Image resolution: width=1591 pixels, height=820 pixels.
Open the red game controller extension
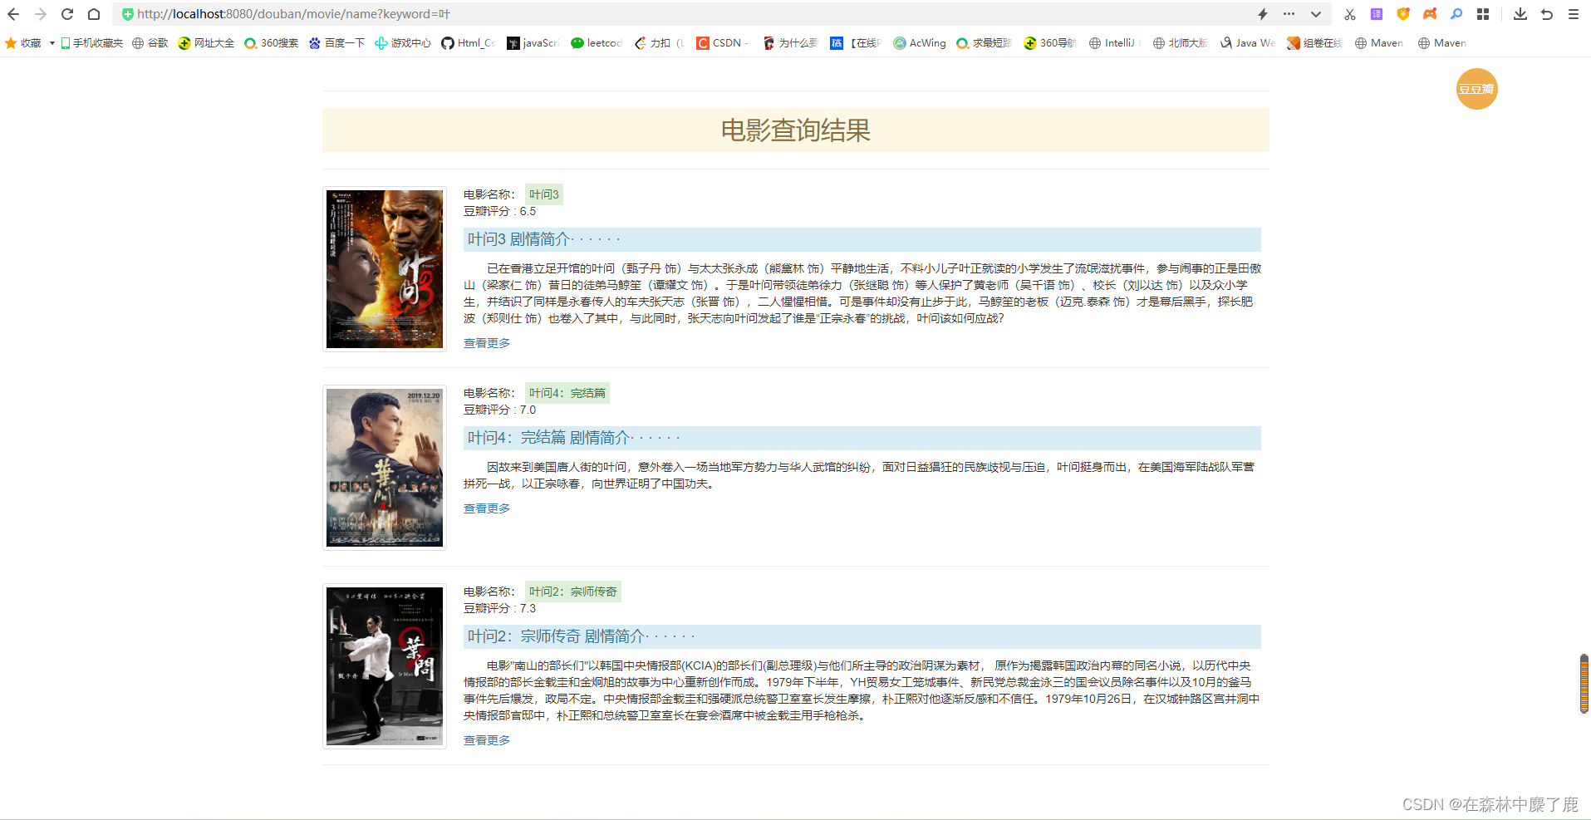pos(1430,14)
